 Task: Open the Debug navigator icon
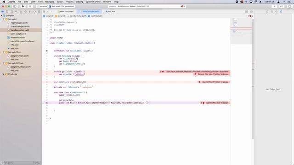point(30,11)
